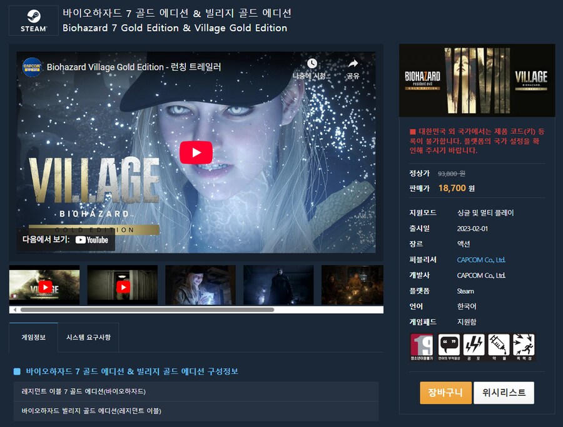The height and width of the screenshot is (427, 563).
Task: Select screenshot thumbnail of man in dark
Action: coord(278,285)
